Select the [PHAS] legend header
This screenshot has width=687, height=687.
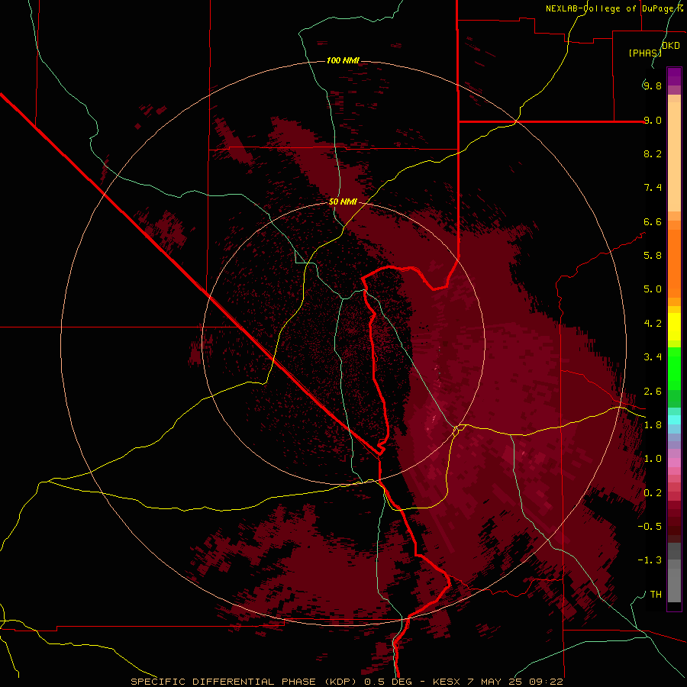(645, 53)
